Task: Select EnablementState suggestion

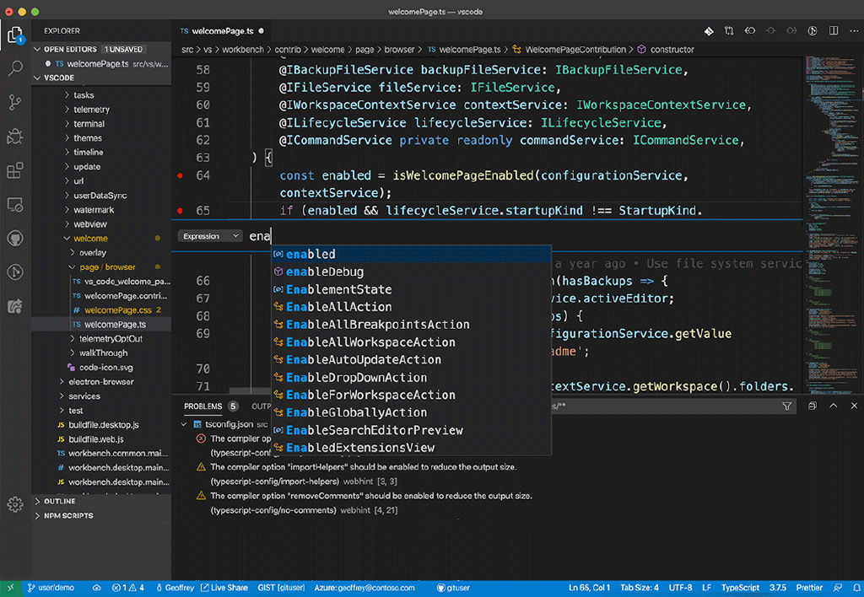Action: [x=412, y=290]
